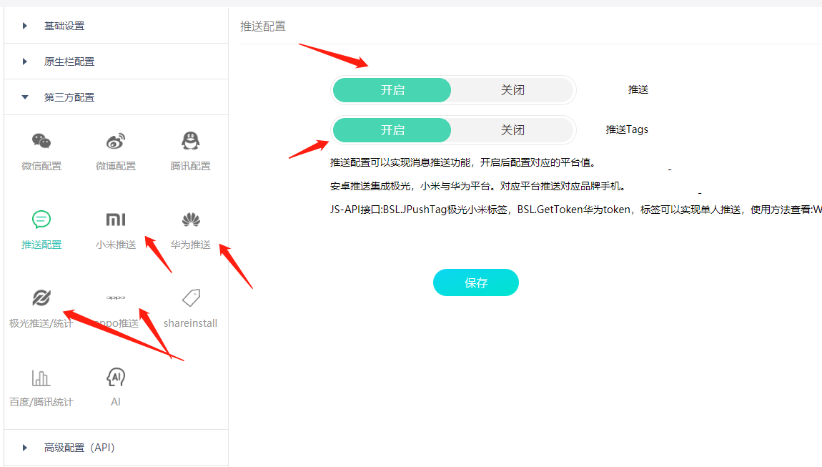The height and width of the screenshot is (467, 822).
Task: Collapse the 第三方配置 section arrow
Action: [x=24, y=97]
